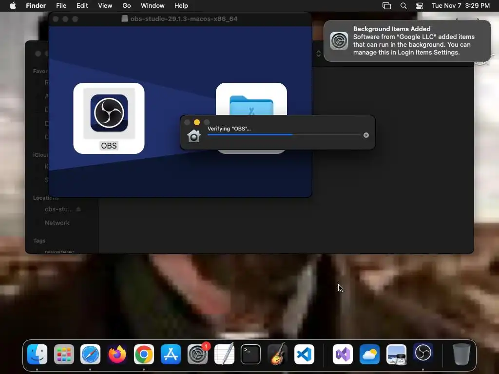Open Stage Manager menu bar icon

point(386,6)
